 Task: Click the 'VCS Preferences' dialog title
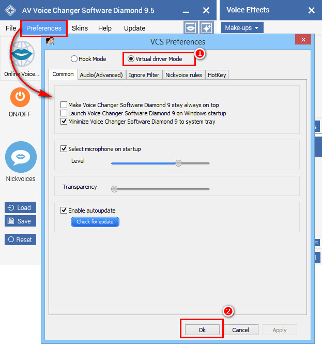coord(178,42)
